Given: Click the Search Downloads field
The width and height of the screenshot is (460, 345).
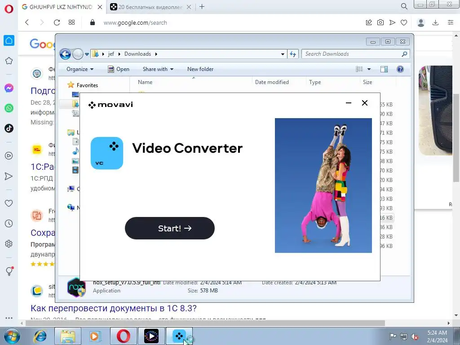Looking at the screenshot, I should [x=356, y=54].
